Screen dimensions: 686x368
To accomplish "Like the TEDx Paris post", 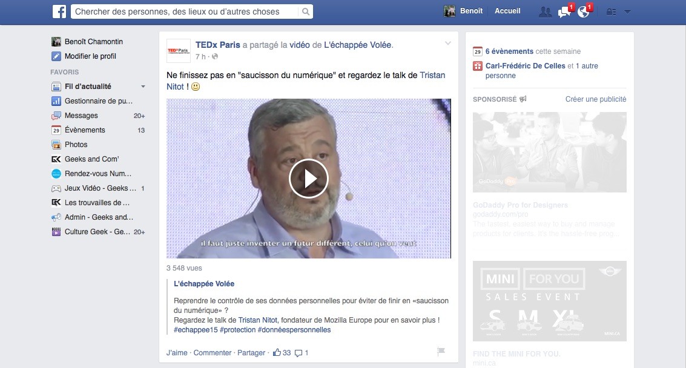I will (x=177, y=352).
